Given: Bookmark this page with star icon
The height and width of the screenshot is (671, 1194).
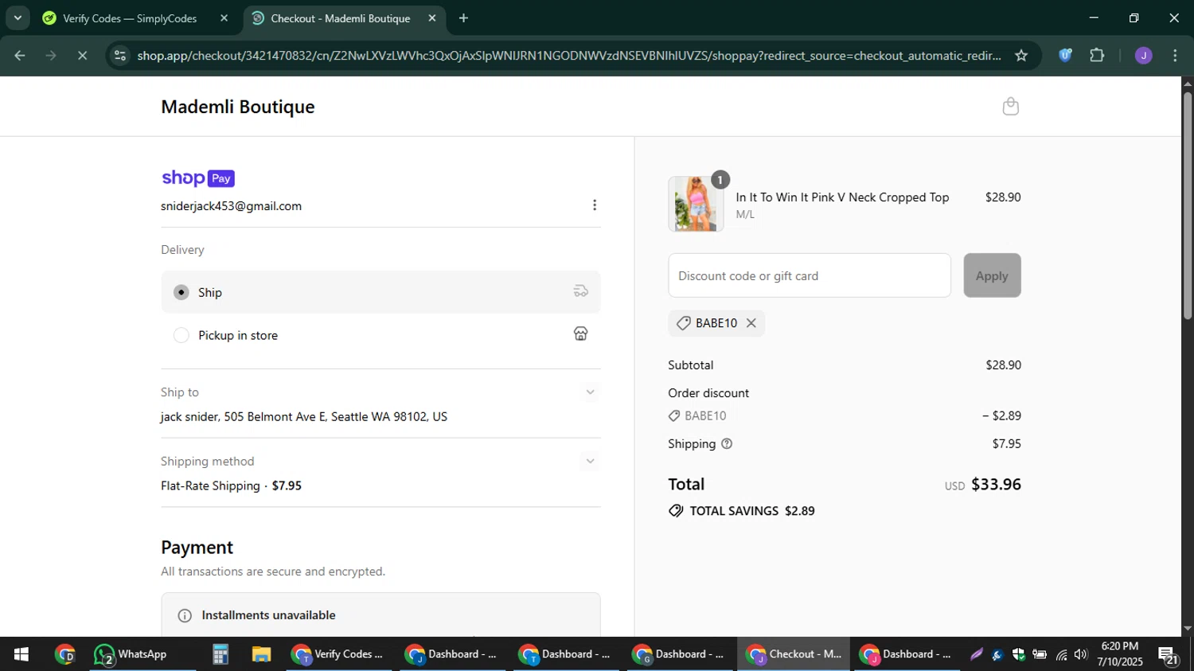Looking at the screenshot, I should (1021, 56).
